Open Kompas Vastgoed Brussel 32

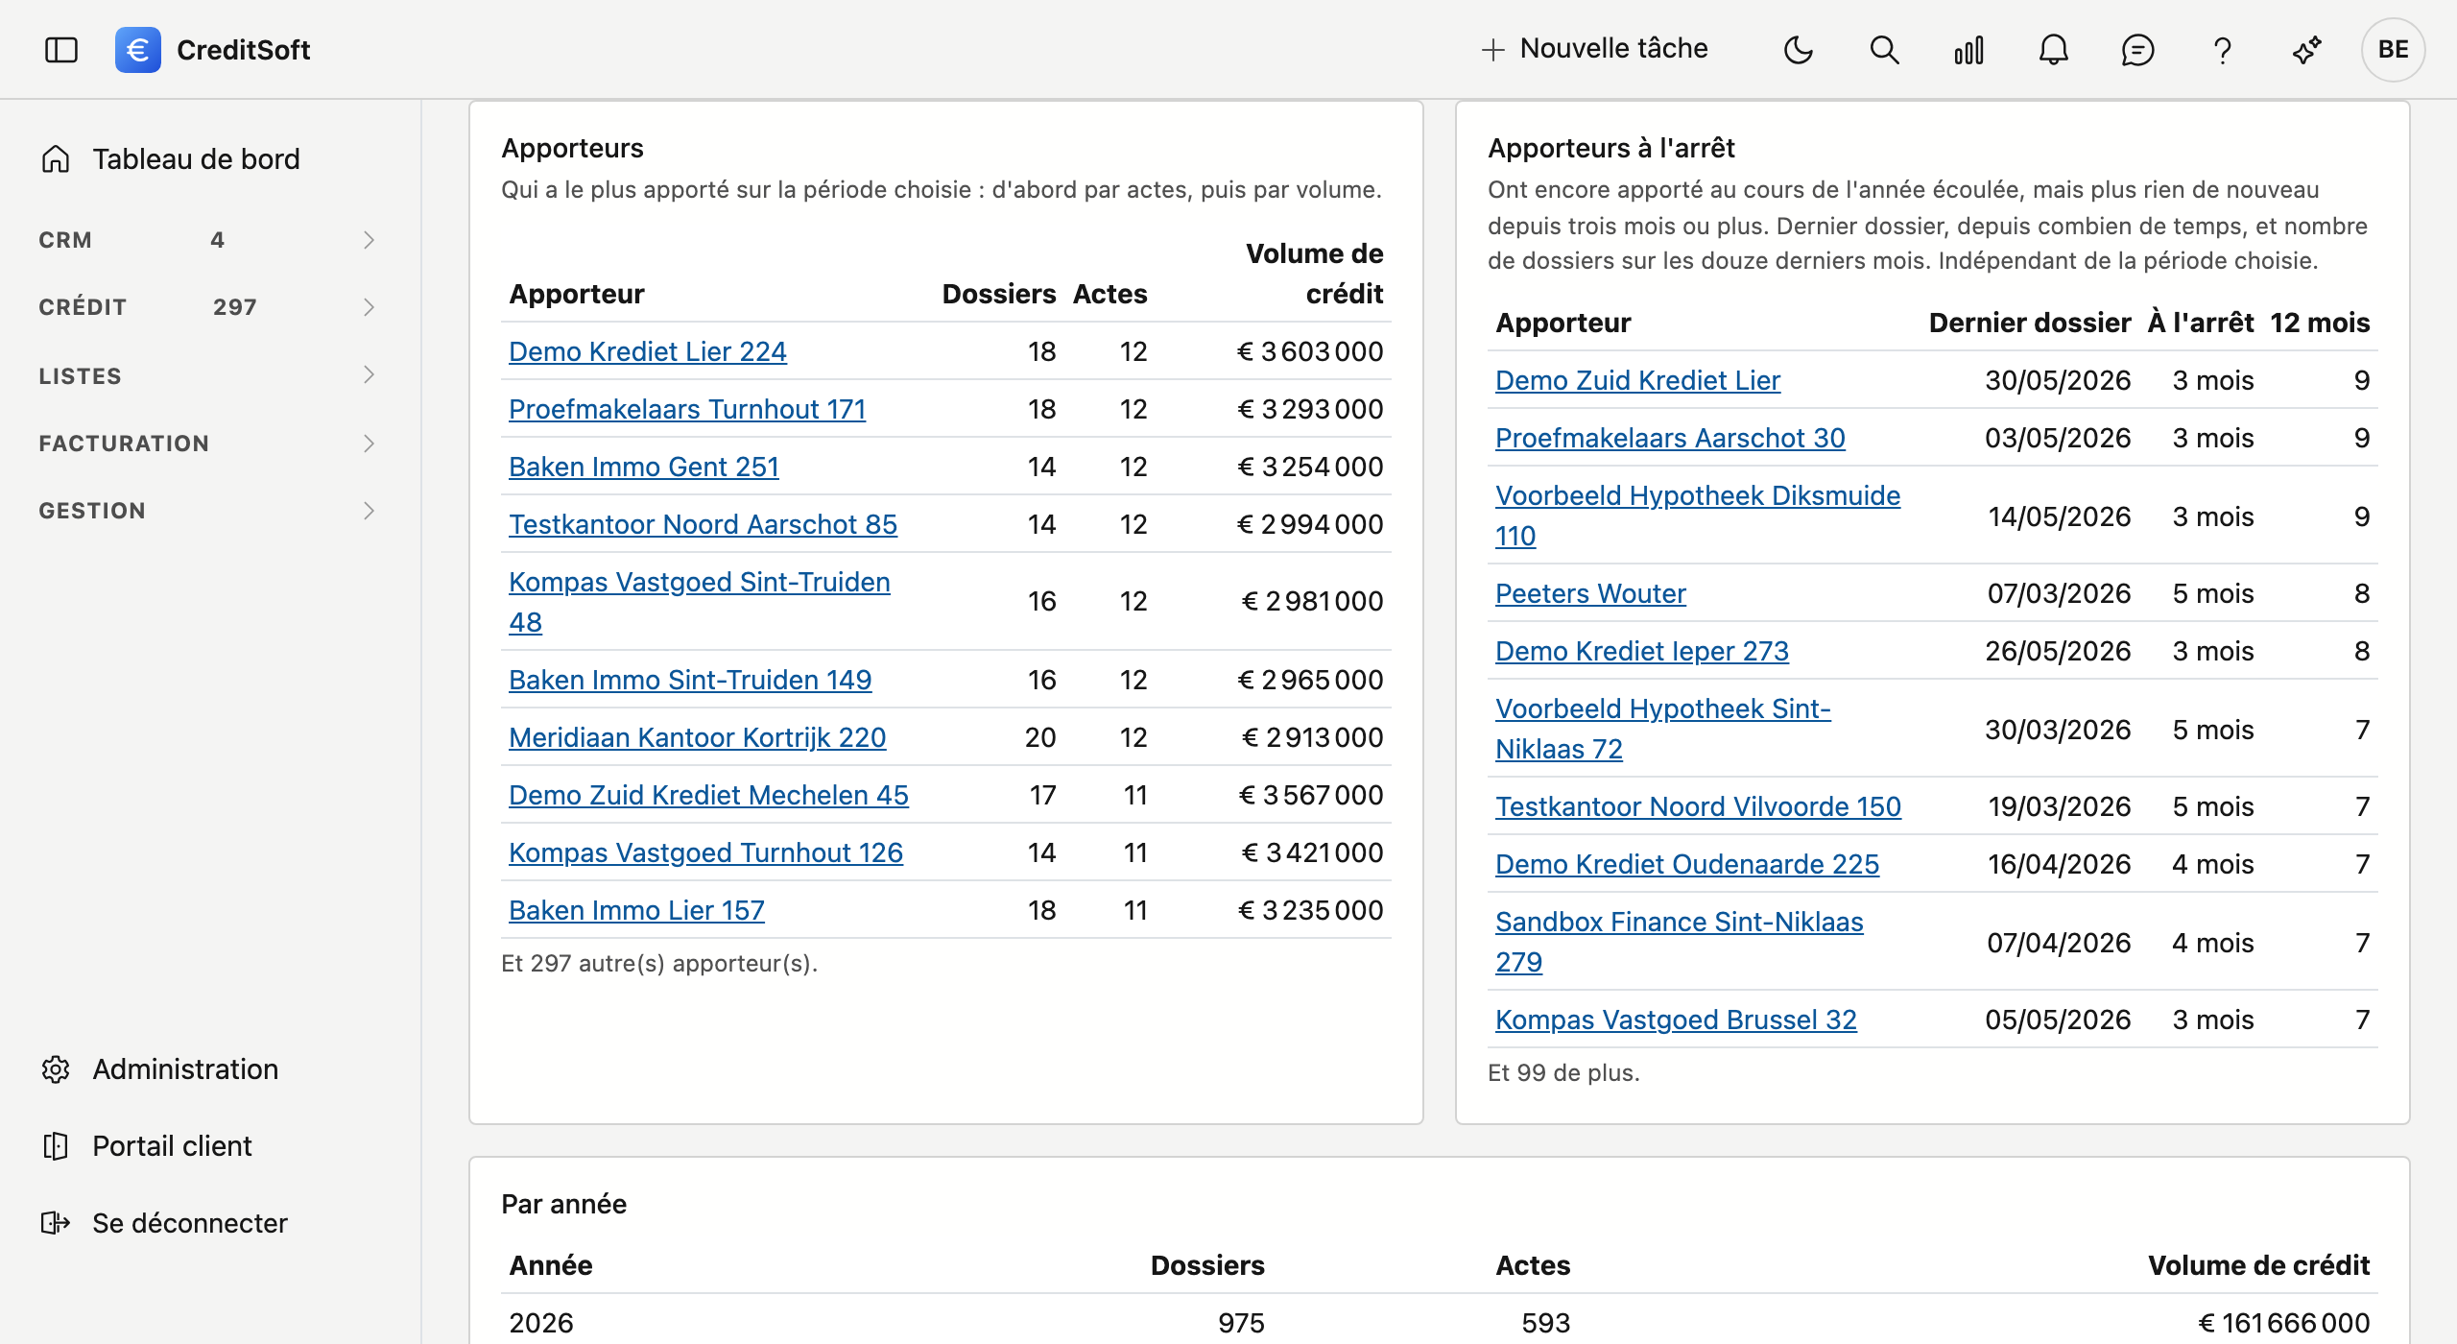[1676, 1020]
